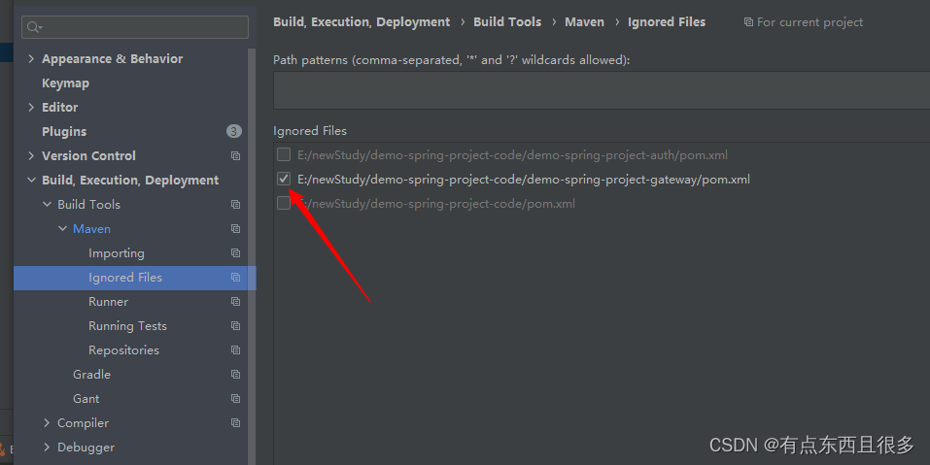Click project-level icon beside Importing
Screen dimensions: 930x465
[x=235, y=253]
